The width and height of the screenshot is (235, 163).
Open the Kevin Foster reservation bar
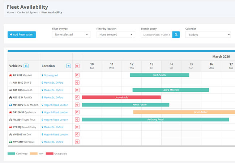point(125,105)
